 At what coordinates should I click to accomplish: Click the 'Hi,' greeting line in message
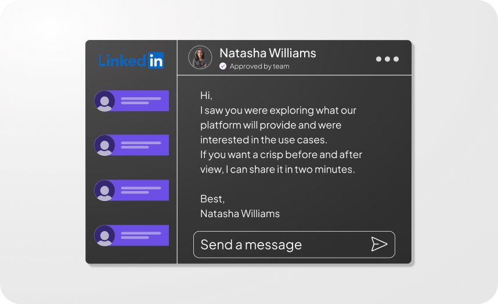(207, 96)
